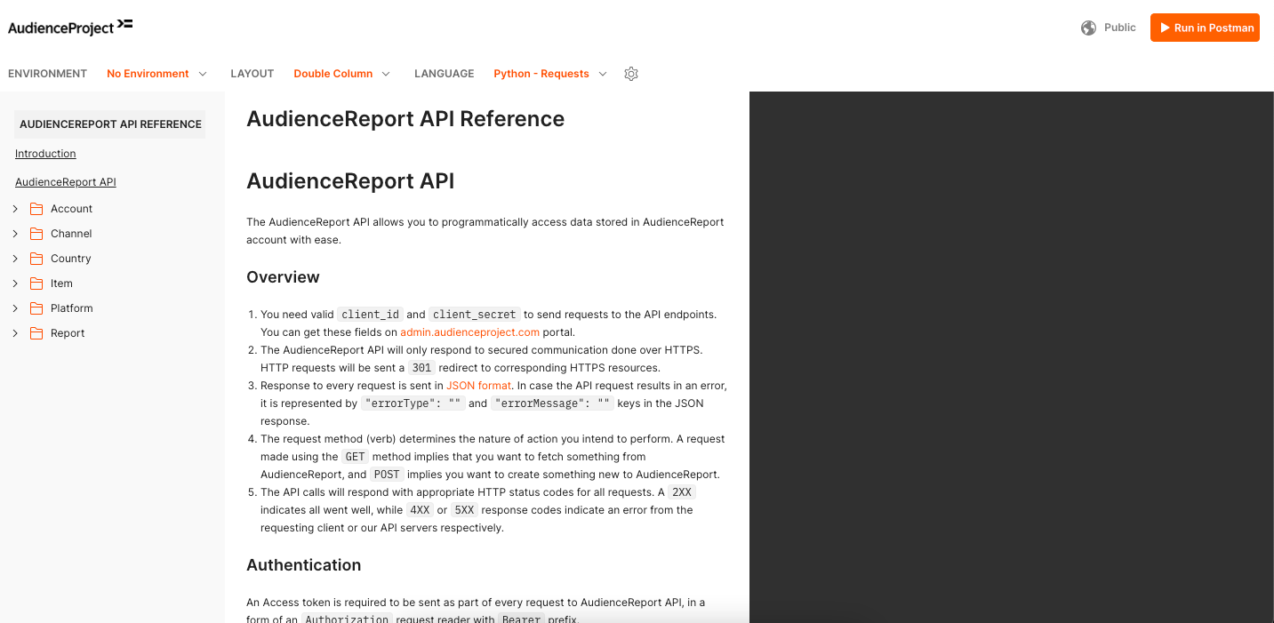Screen dimensions: 1274x623
Task: Select the Platform tree item label
Action: click(72, 308)
